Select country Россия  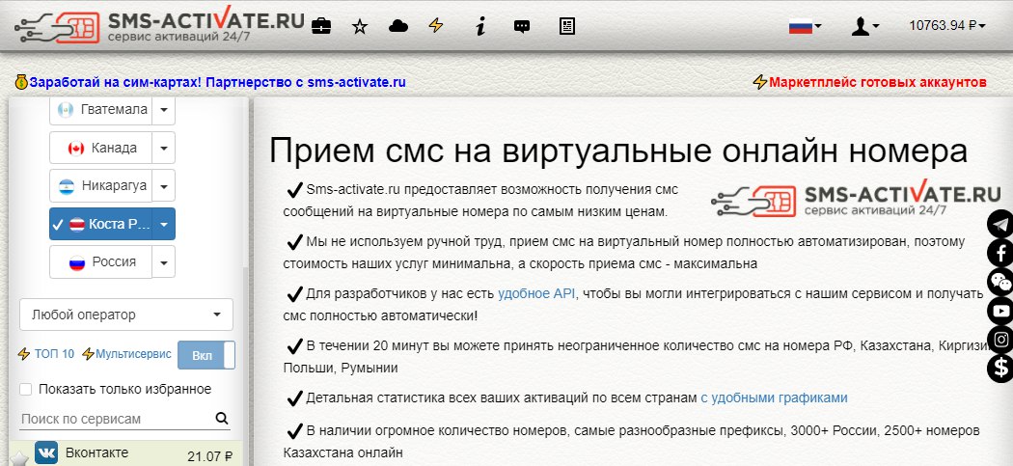(100, 262)
